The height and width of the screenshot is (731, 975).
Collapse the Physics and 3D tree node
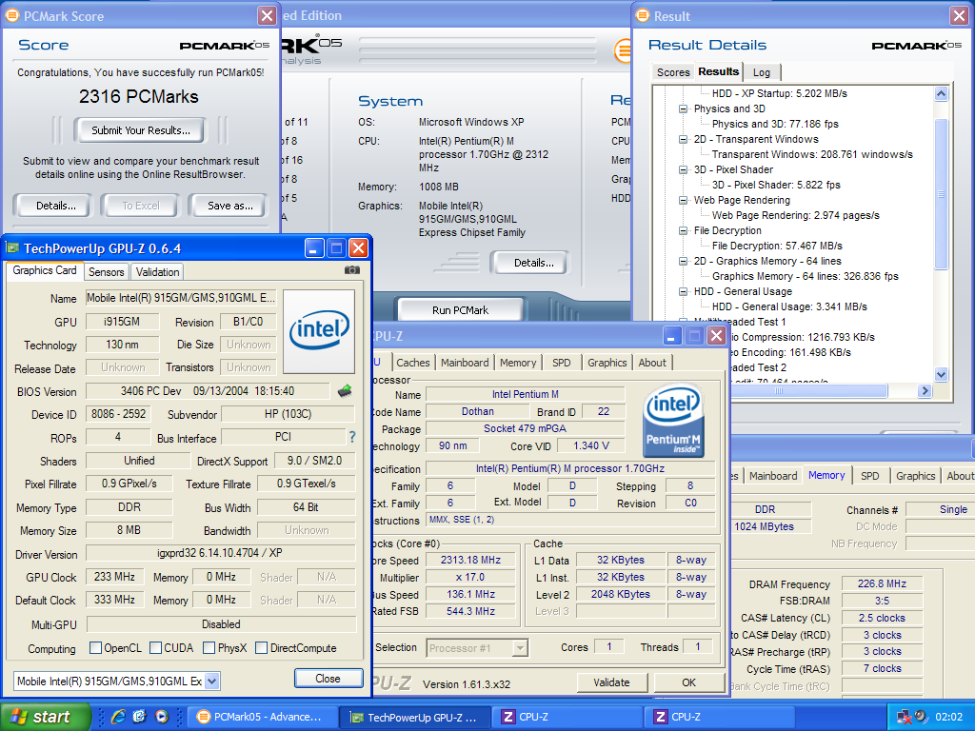coord(684,109)
